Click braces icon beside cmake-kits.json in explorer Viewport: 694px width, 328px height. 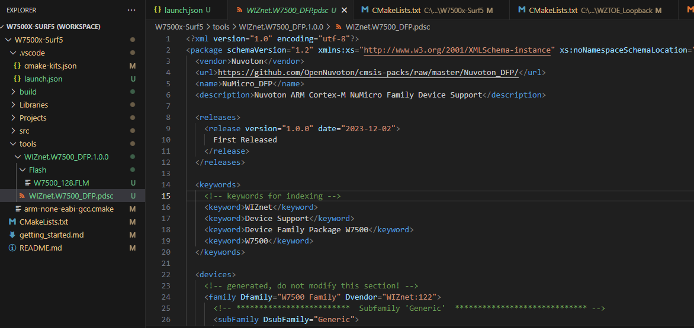tap(17, 66)
